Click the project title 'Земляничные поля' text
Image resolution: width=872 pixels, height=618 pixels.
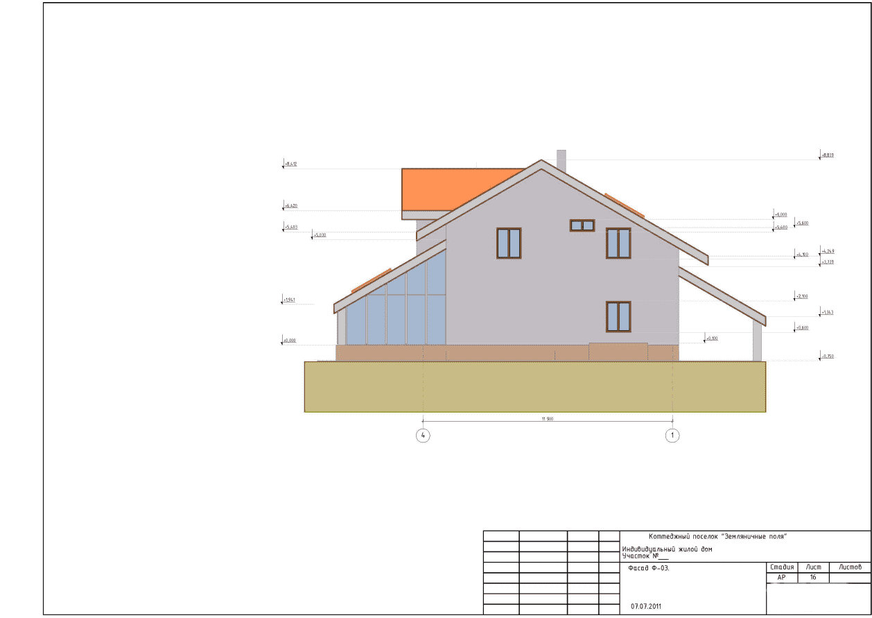[x=717, y=537]
